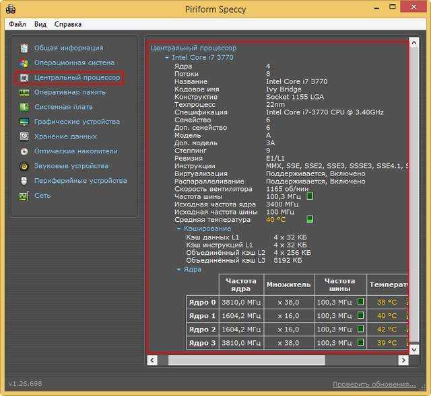Image resolution: width=431 pixels, height=396 pixels.
Task: Click the 8192 КБ L3 cache value
Action: click(x=288, y=260)
